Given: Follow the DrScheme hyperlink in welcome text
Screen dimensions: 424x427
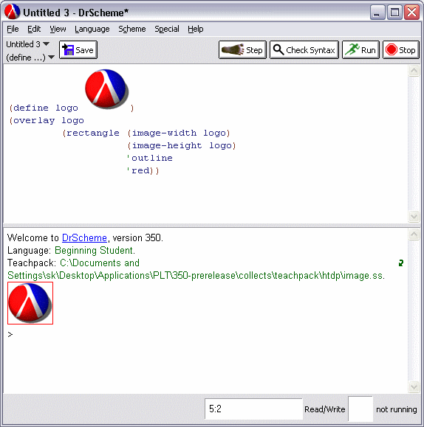Looking at the screenshot, I should tap(84, 237).
